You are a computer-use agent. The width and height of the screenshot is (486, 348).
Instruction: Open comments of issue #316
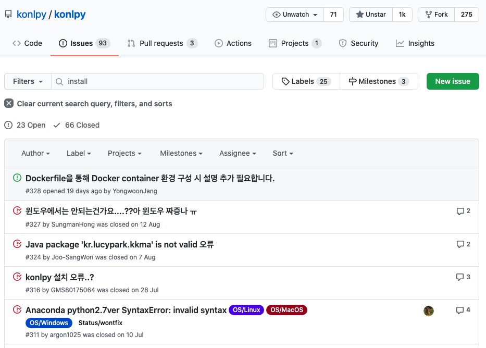[463, 277]
